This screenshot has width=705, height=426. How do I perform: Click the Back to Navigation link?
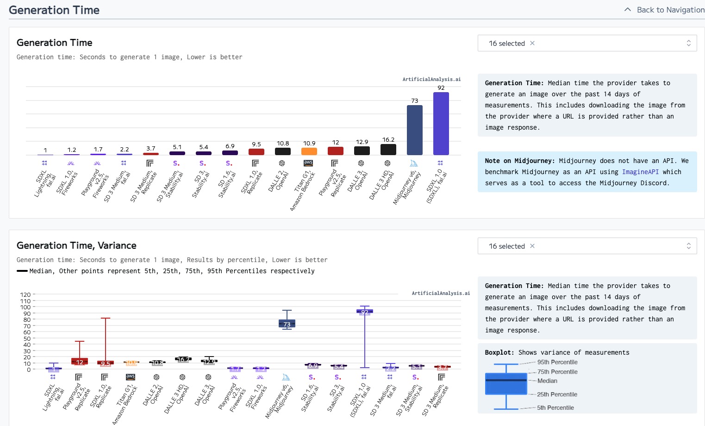[670, 10]
